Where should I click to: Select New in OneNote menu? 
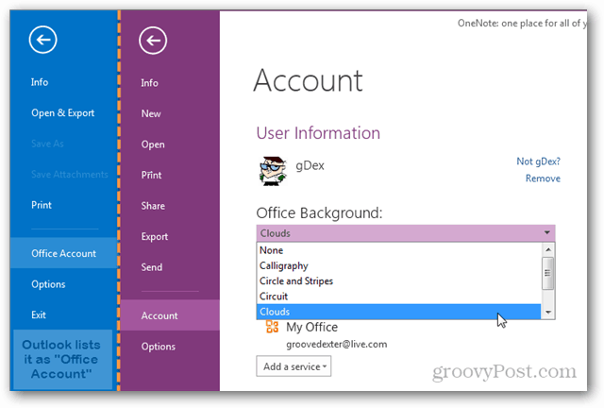click(x=151, y=113)
